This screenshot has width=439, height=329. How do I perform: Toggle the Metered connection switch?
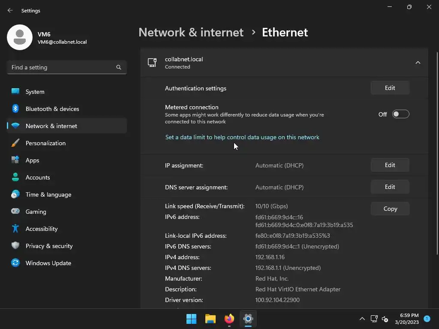pyautogui.click(x=400, y=114)
